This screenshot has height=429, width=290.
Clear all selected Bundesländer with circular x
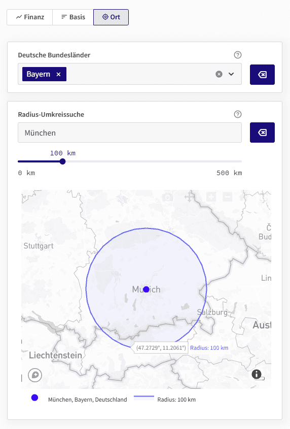coord(219,74)
